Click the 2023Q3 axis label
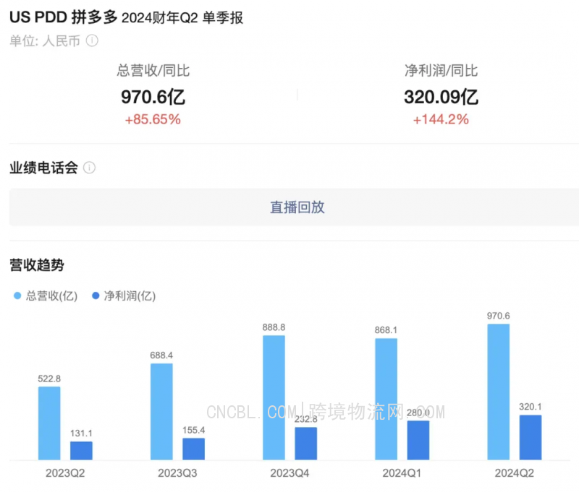579x492 pixels. click(x=177, y=472)
